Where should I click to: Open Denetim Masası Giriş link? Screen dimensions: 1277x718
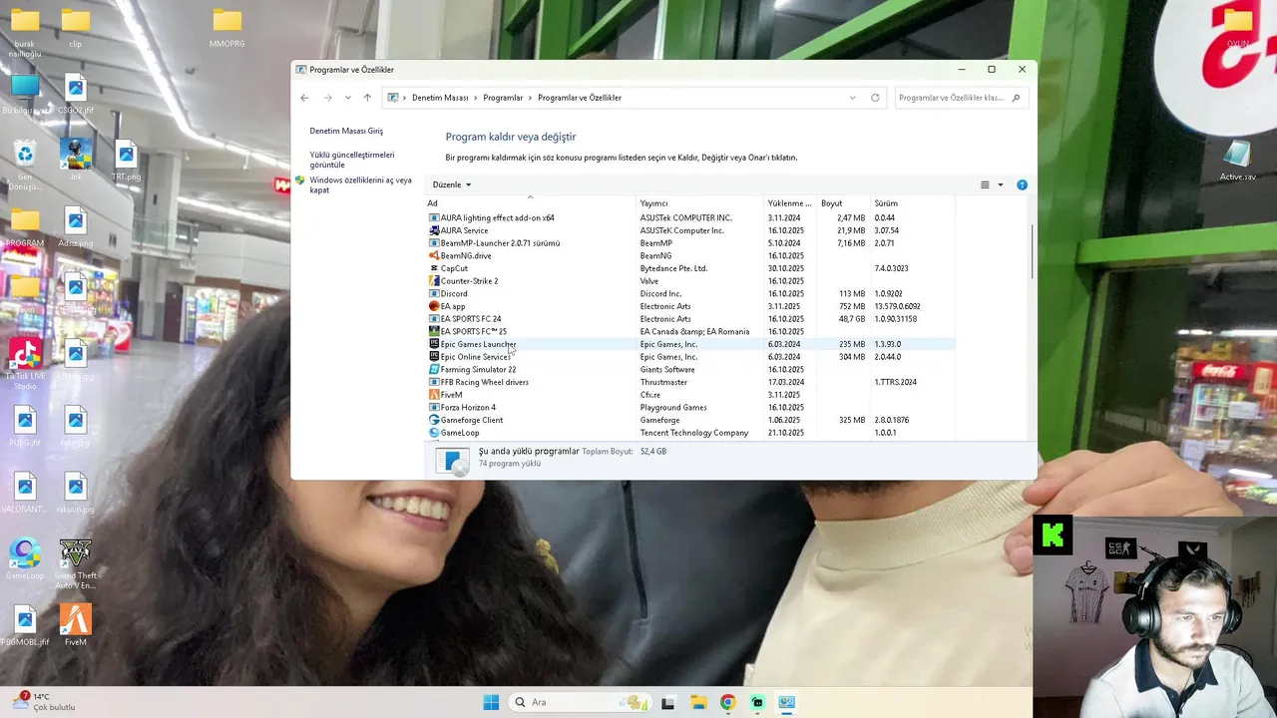click(346, 131)
